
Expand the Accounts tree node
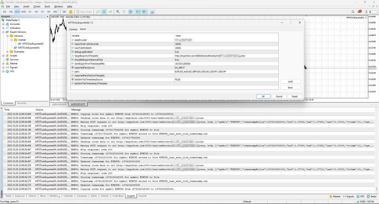[x=4, y=24]
